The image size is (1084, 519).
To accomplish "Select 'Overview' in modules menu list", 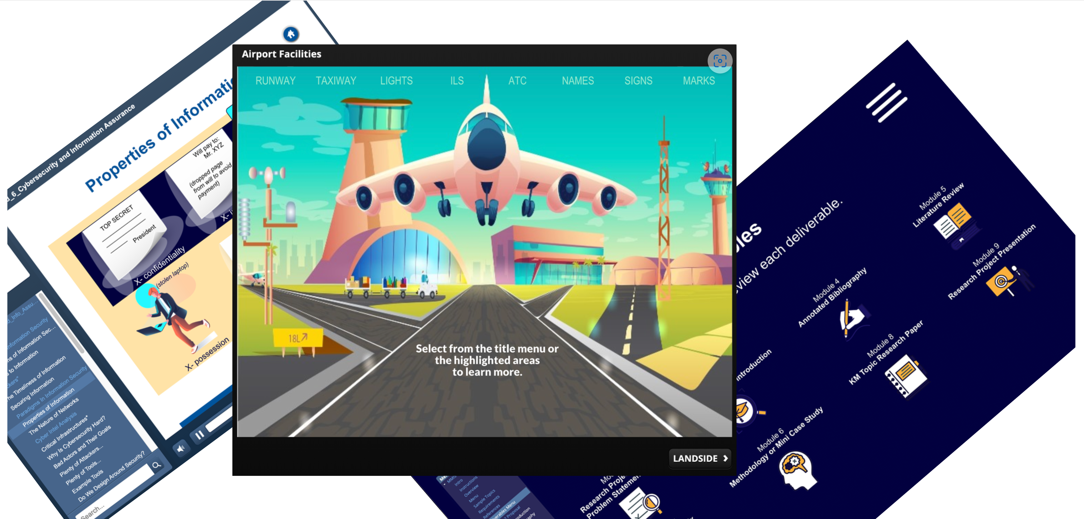I will pyautogui.click(x=471, y=491).
